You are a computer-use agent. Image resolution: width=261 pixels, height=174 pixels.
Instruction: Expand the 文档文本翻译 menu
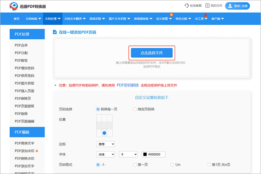pos(75,19)
